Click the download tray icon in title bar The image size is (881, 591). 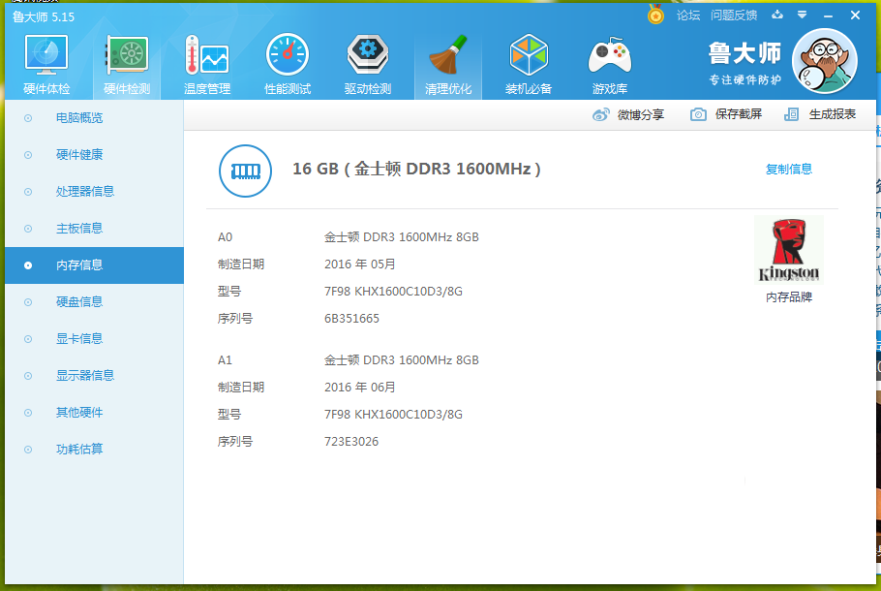[x=777, y=15]
